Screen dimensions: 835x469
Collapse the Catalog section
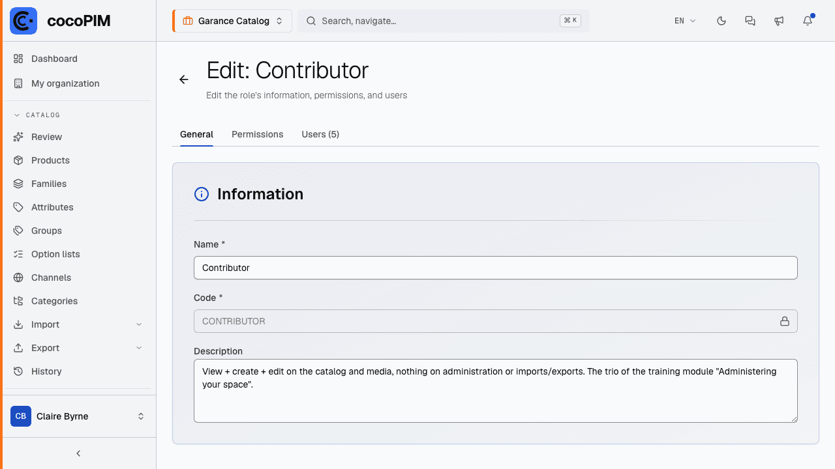[x=37, y=115]
